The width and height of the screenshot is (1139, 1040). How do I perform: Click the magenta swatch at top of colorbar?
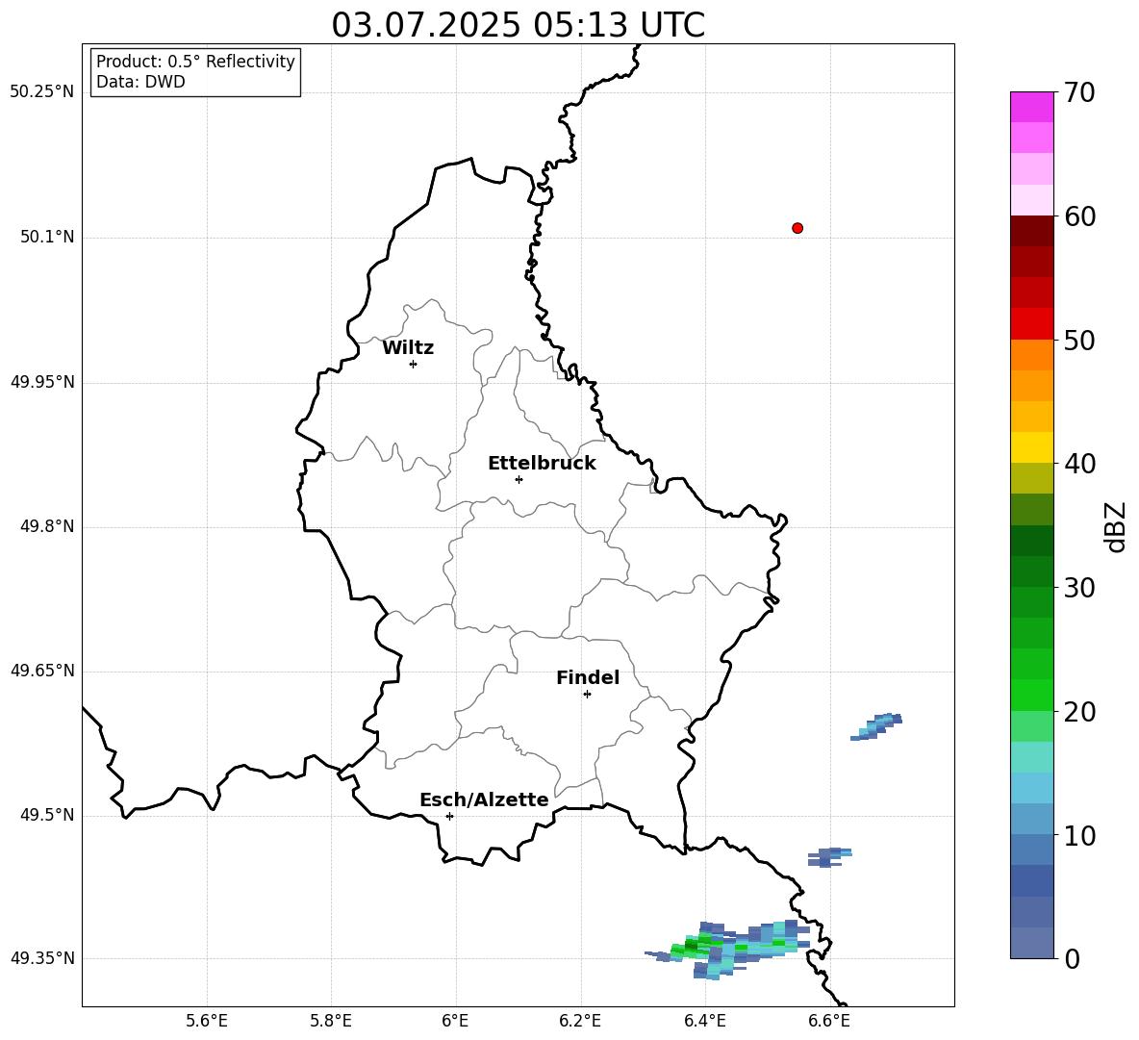1031,107
